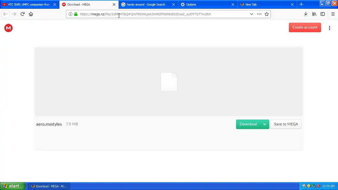Click the yellow shield tray icon
Image resolution: width=338 pixels, height=190 pixels.
point(309,186)
